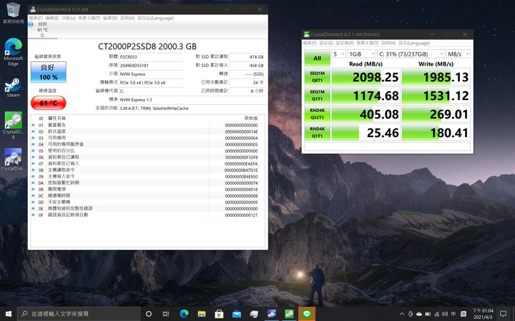
Task: Run all benchmarks with the All button
Action: [x=318, y=58]
